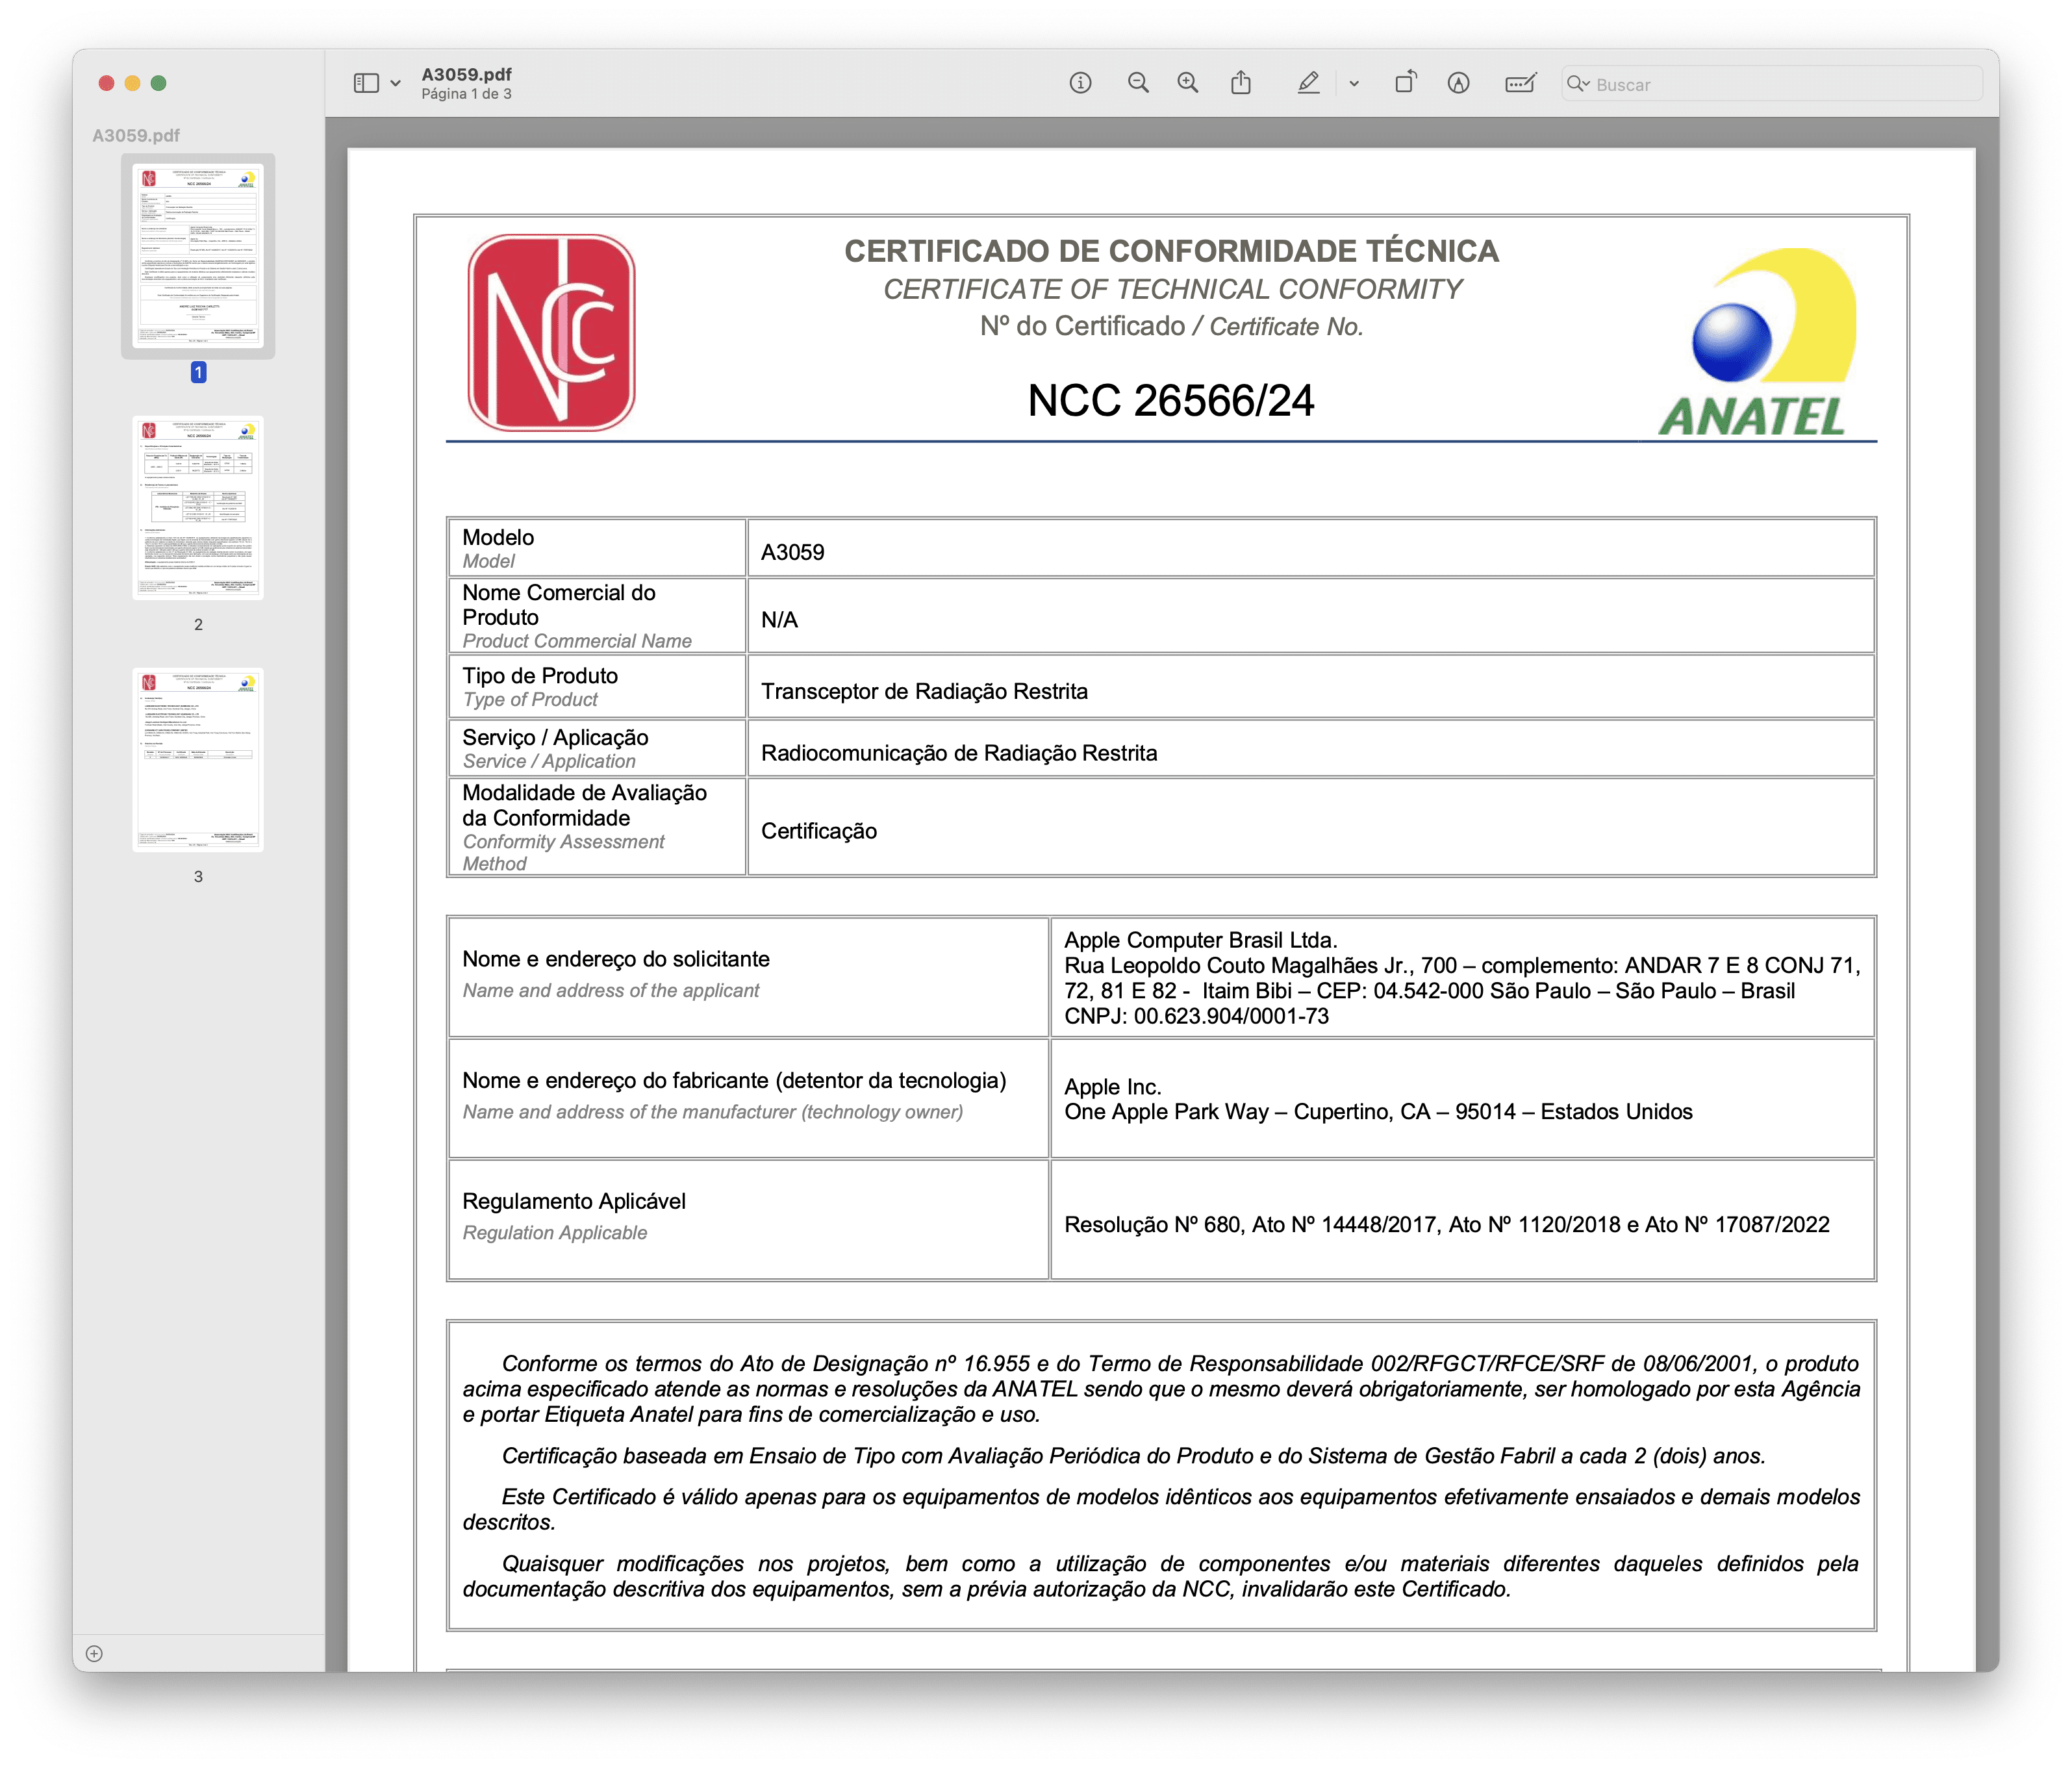This screenshot has height=1768, width=2072.
Task: Click the Regulamento Aplicável label
Action: tap(574, 1201)
